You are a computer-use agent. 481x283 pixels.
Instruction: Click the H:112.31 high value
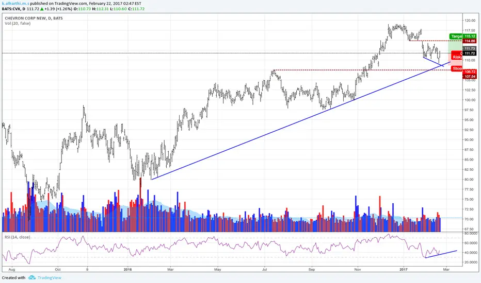100,9
